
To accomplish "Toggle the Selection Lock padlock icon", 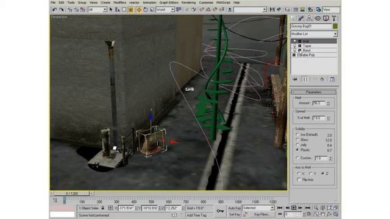I will tap(103, 208).
